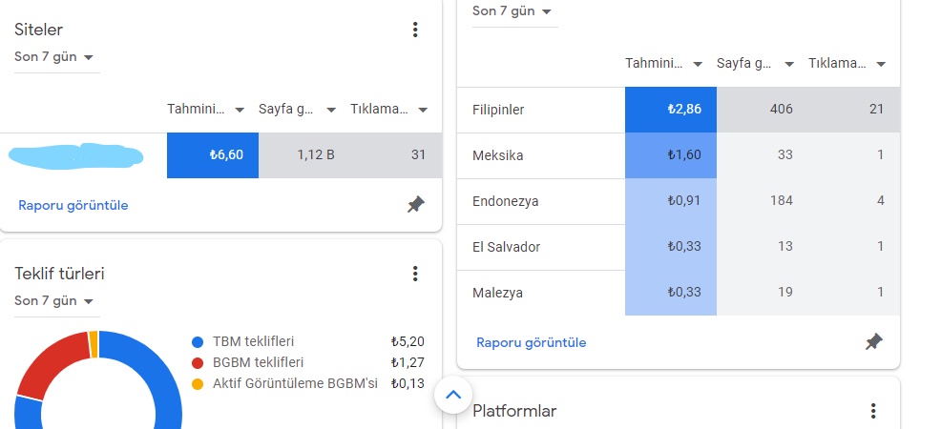Click the red BGBM teklifleri legend dot
This screenshot has width=941, height=429.
pos(198,362)
